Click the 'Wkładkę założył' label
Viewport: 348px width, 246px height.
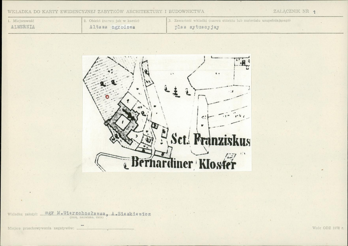click(x=23, y=214)
